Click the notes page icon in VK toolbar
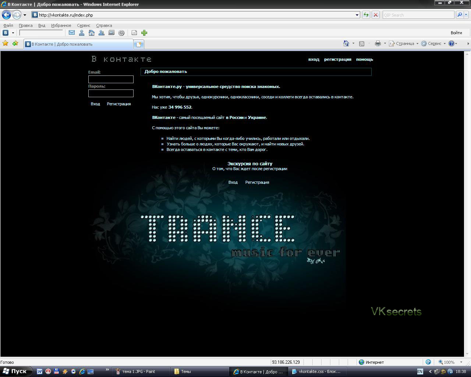 134,33
